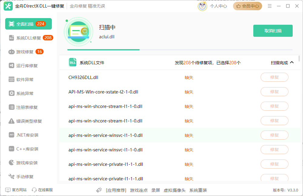Open the hamburger main menu icon
The height and width of the screenshot is (196, 303).
[x=270, y=6]
